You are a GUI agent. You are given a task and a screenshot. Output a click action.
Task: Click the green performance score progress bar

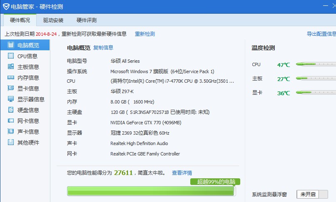151,191
